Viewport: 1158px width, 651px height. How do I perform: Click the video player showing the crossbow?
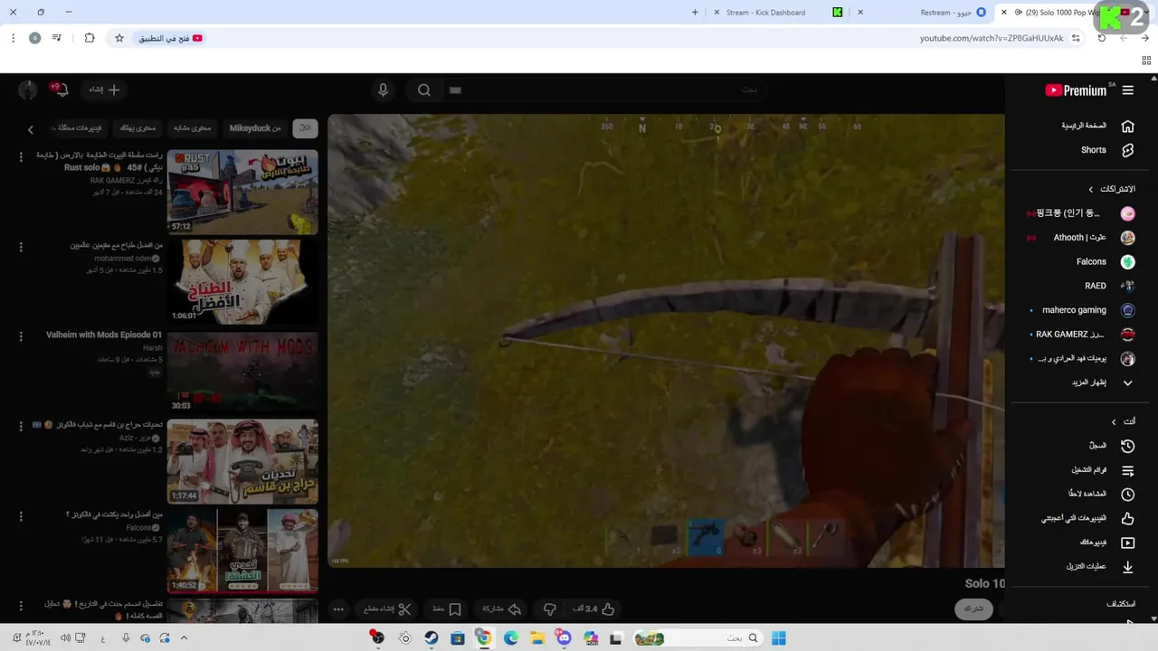(x=666, y=341)
